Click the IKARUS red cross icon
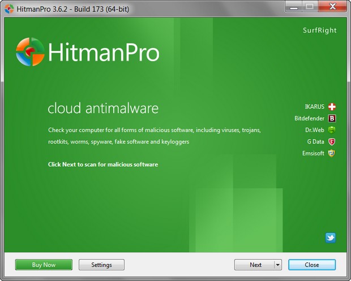The height and width of the screenshot is (281, 351). coord(332,107)
